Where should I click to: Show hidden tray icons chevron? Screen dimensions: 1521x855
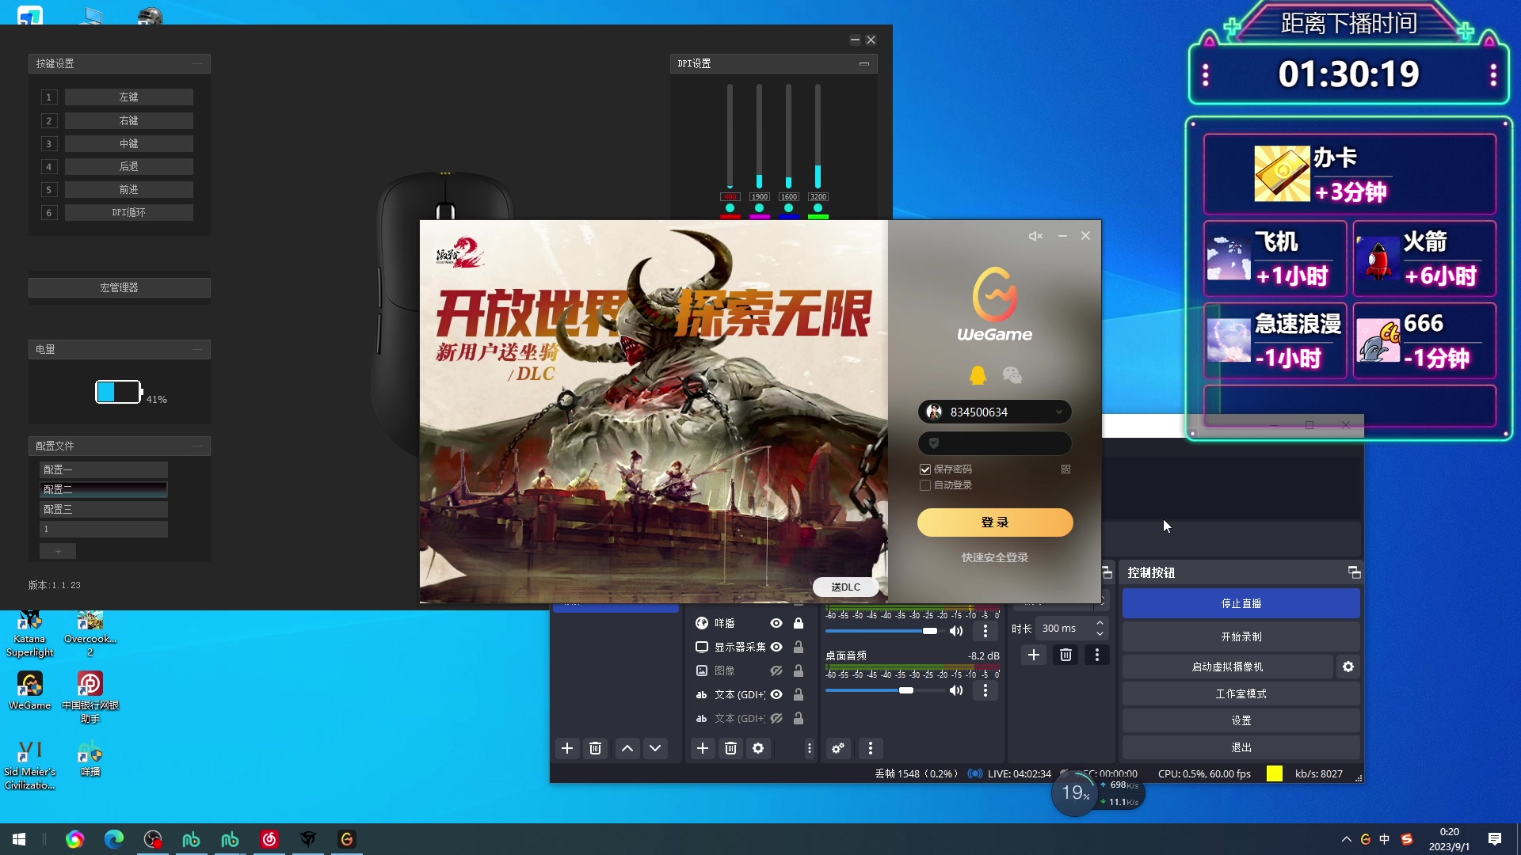pyautogui.click(x=1346, y=839)
